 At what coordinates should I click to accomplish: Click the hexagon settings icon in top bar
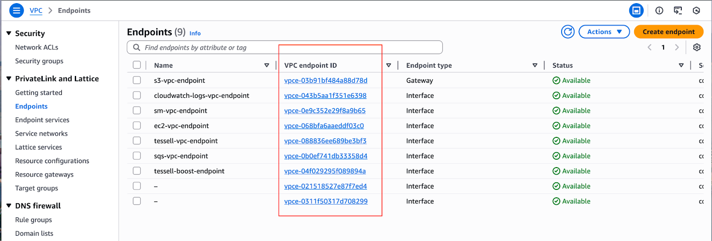(x=696, y=11)
